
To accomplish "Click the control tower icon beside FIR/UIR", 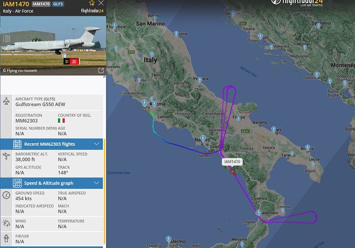I will (x=6, y=238).
